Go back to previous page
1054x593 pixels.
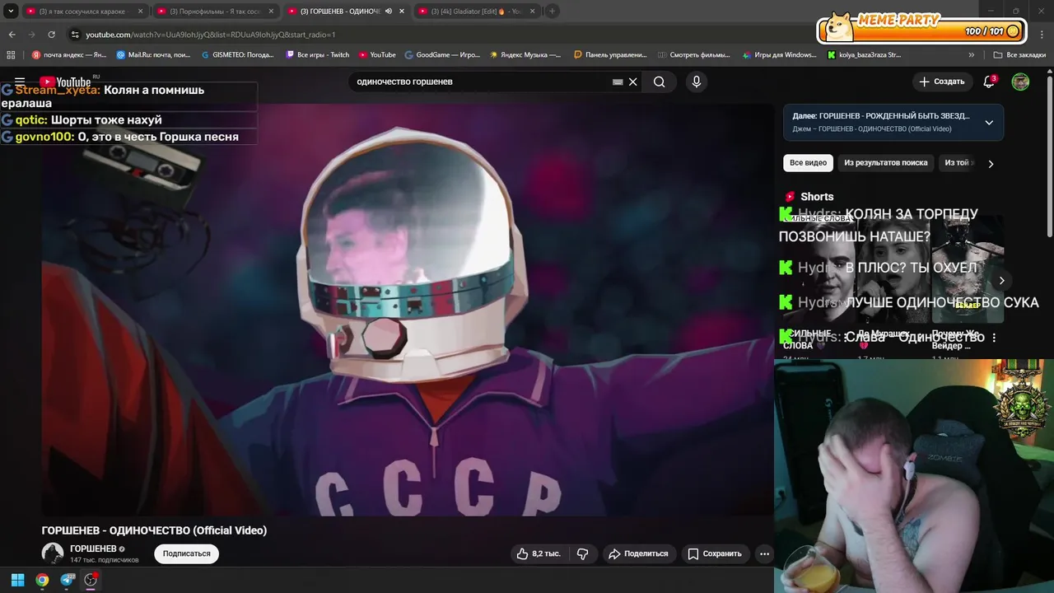tap(12, 35)
